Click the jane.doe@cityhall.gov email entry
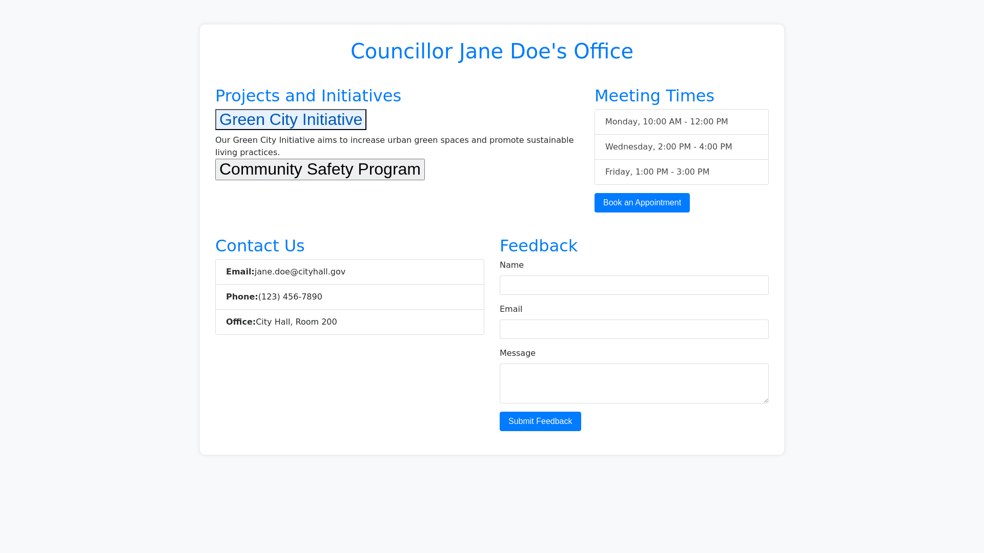Viewport: 984px width, 553px height. pos(300,272)
